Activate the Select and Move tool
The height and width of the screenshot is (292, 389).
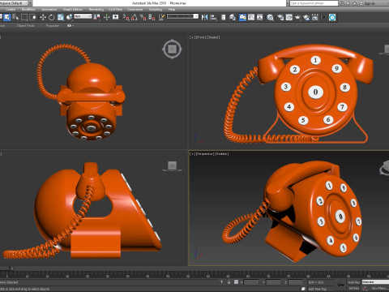[43, 17]
